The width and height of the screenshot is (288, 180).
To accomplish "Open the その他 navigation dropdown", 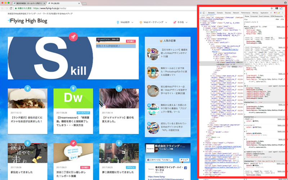I will click(x=180, y=22).
